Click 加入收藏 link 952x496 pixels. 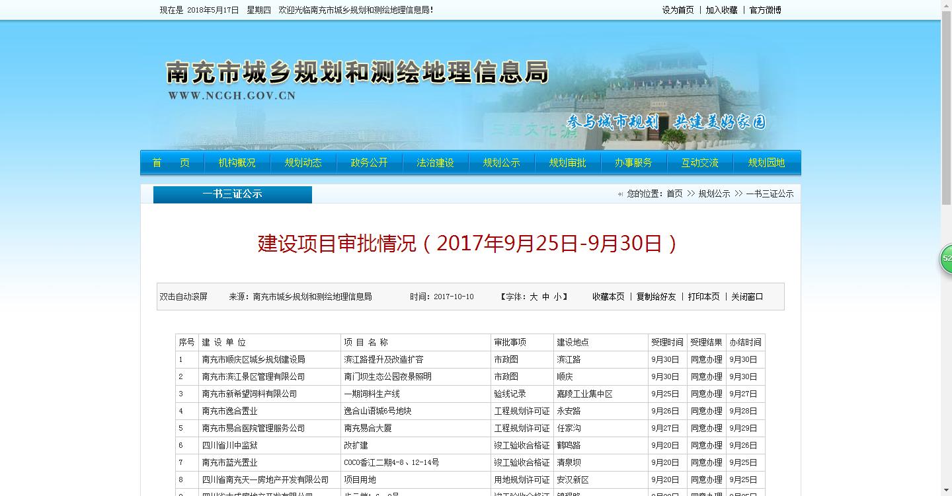[721, 10]
